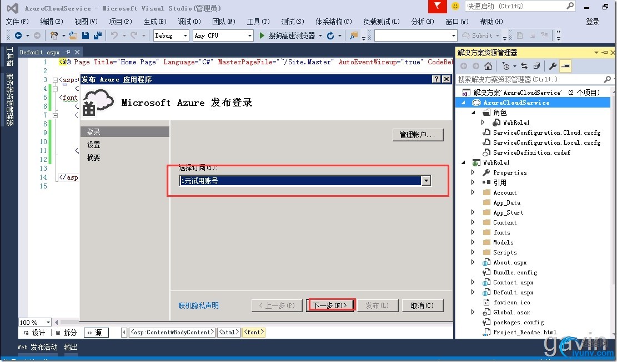617x362 pixels.
Task: Open the 编辑 (Edit) menu
Action: coord(52,22)
